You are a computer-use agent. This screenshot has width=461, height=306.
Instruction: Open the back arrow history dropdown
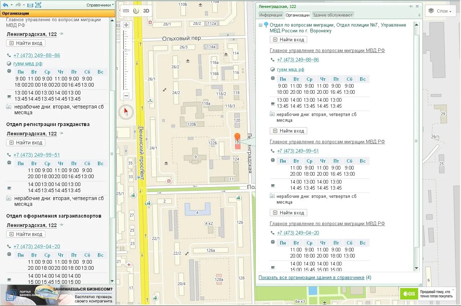(11, 5)
